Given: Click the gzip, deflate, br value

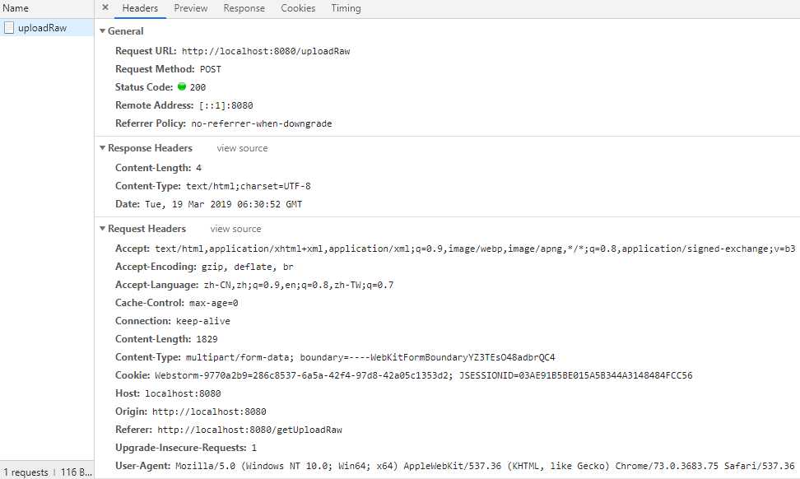Looking at the screenshot, I should (248, 267).
